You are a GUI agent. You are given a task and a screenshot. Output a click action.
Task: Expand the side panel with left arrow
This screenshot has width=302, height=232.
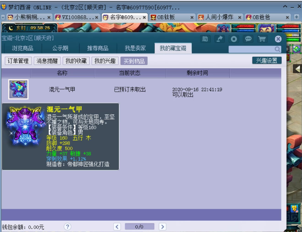[x=298, y=69]
